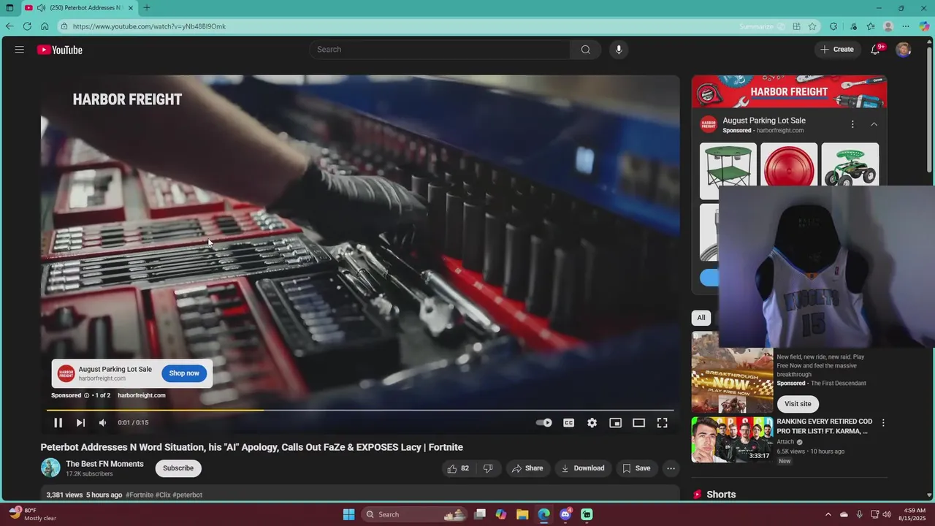Toggle autoplay switch in player
The width and height of the screenshot is (935, 526).
tap(544, 423)
